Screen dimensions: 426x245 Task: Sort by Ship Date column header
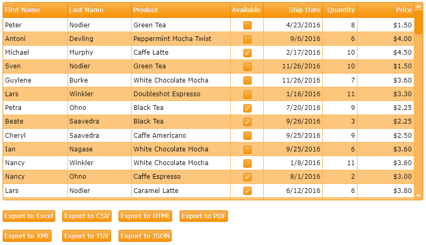click(x=293, y=10)
